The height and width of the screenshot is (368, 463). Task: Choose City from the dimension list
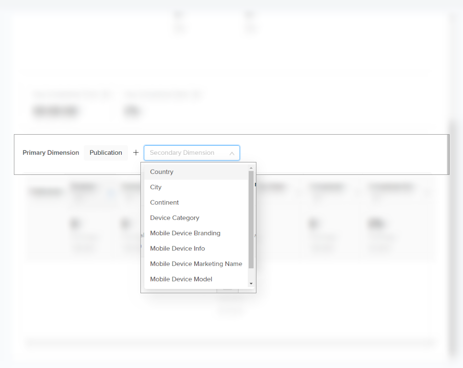coord(156,187)
